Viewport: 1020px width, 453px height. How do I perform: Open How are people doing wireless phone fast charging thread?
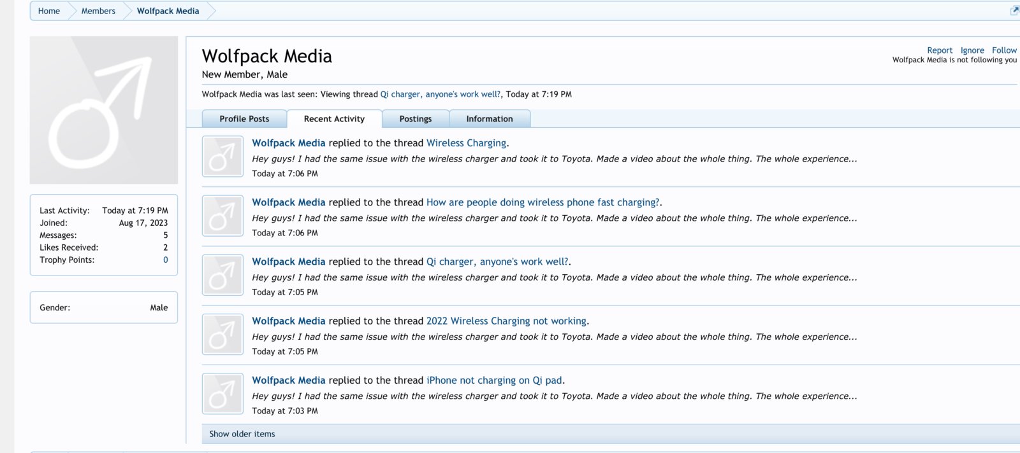[543, 202]
